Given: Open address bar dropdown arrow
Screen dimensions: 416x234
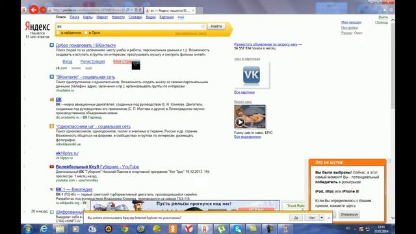Looking at the screenshot, I should 131,10.
